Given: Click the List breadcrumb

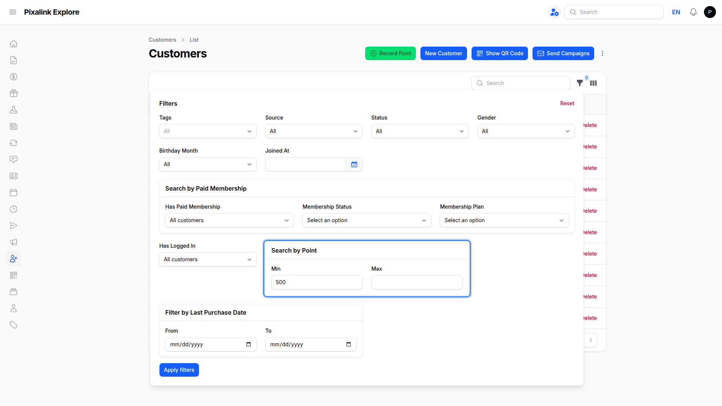Looking at the screenshot, I should (194, 40).
